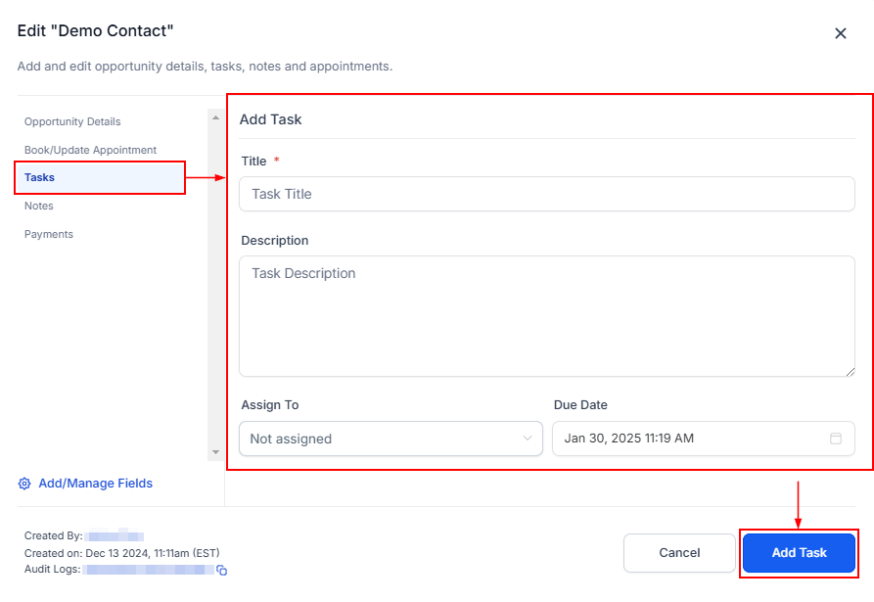Select the Tasks sidebar item
Image resolution: width=874 pixels, height=602 pixels.
click(x=40, y=178)
